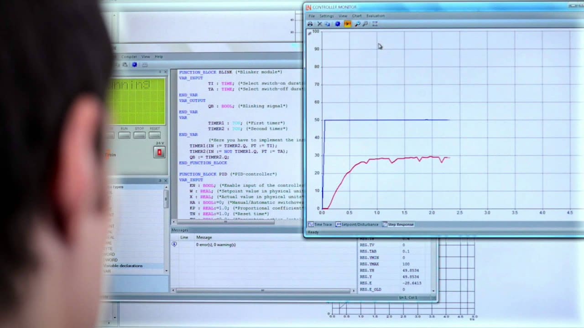Open the View menu in Controller Monitor

click(x=343, y=16)
